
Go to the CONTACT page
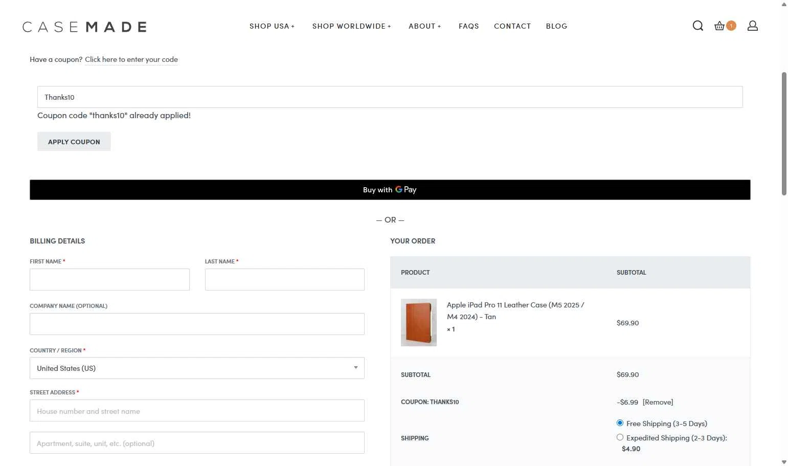point(512,26)
